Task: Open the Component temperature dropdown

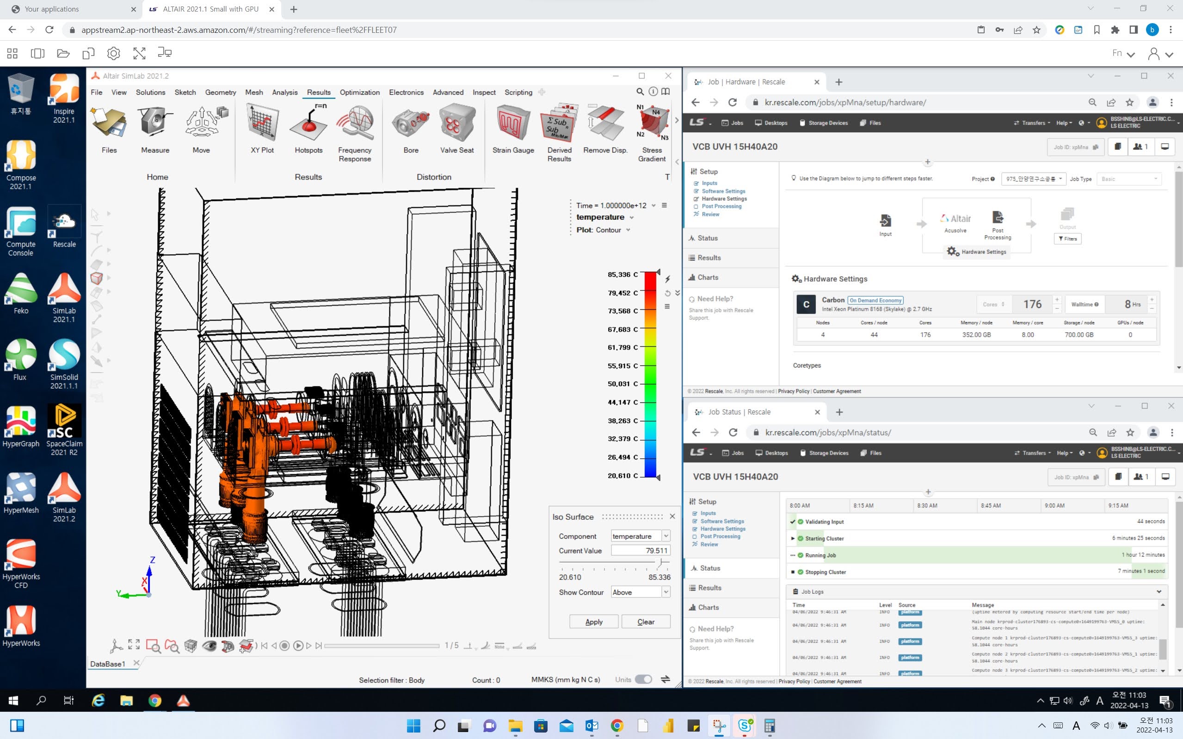Action: 665,536
